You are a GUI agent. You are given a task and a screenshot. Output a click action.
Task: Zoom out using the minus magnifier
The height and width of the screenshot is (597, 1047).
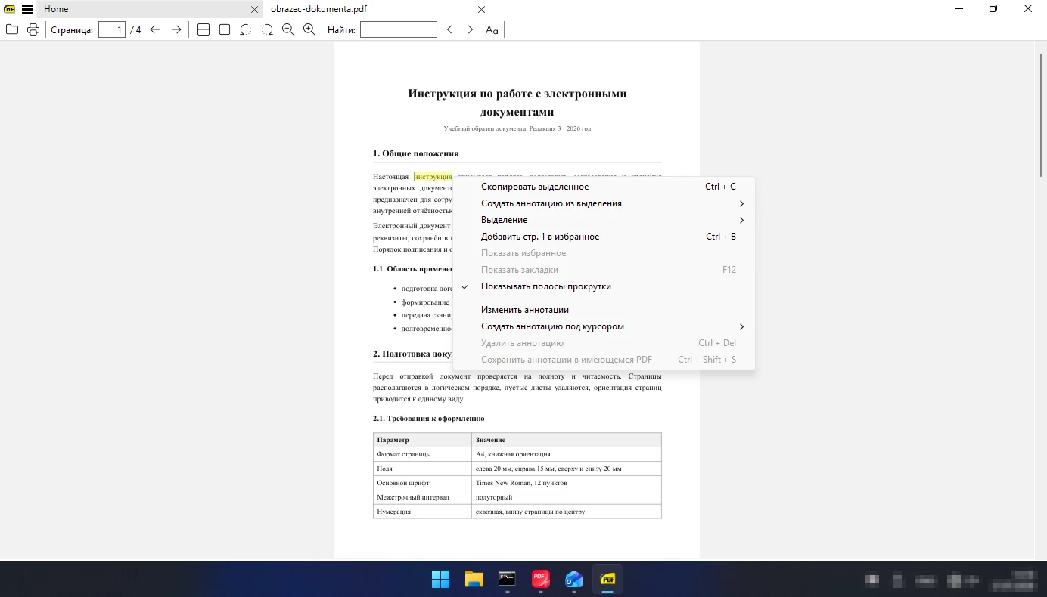click(288, 29)
